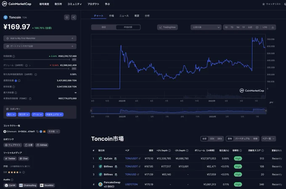Click the star favorite icon beside Toncoin
This screenshot has height=189, width=286.
click(x=67, y=17)
